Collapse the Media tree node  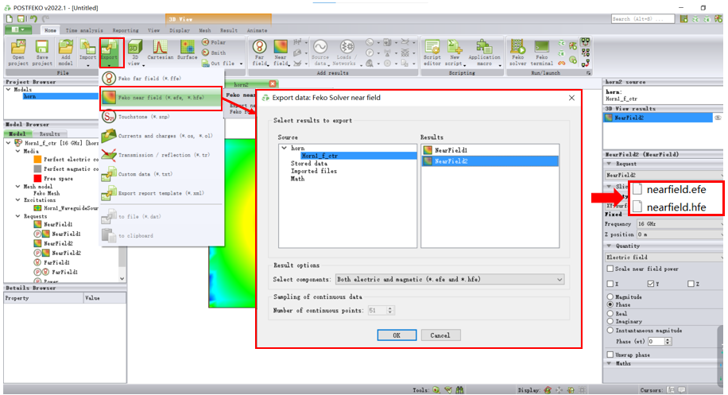(x=17, y=151)
